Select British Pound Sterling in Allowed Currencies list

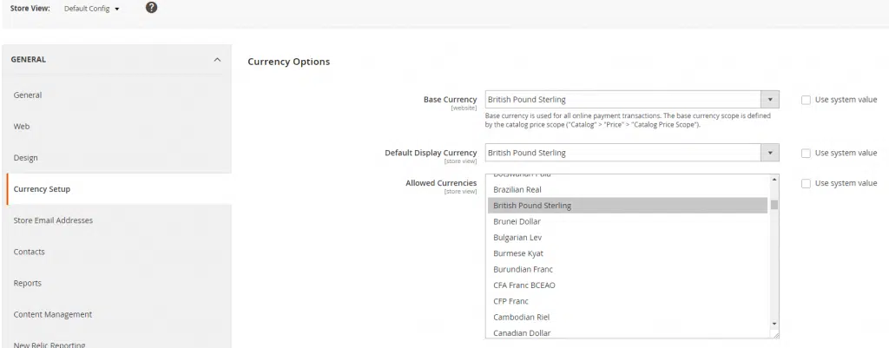tap(628, 206)
